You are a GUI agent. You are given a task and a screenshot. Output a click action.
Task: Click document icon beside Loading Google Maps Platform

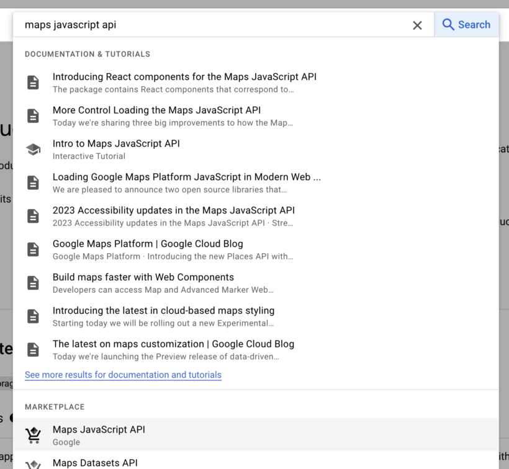(33, 183)
